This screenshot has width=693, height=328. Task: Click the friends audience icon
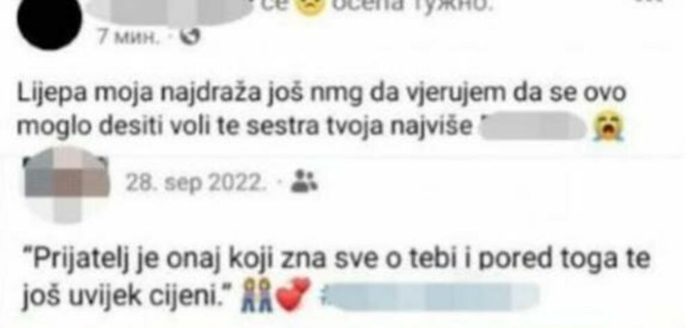pos(304,181)
